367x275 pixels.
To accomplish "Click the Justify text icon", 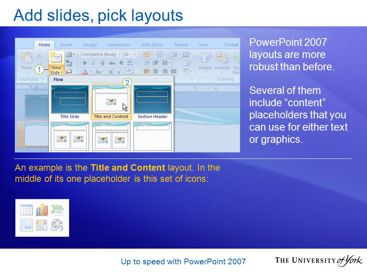I will point(174,71).
